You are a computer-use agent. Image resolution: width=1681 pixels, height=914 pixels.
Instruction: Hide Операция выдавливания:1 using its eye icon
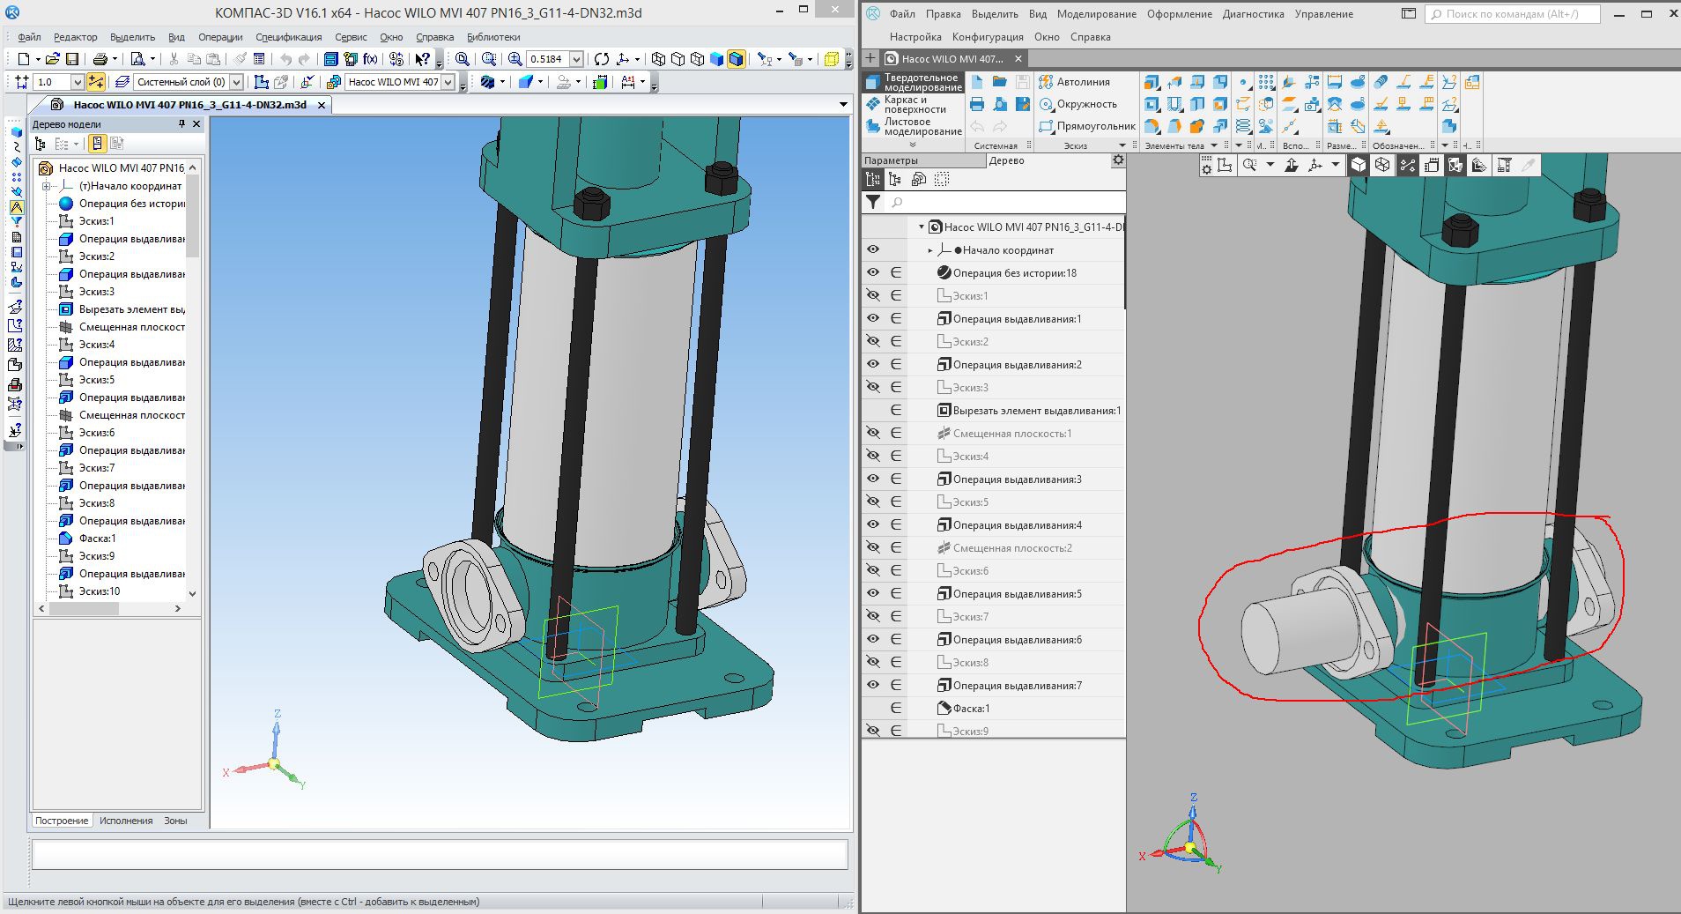tap(873, 319)
